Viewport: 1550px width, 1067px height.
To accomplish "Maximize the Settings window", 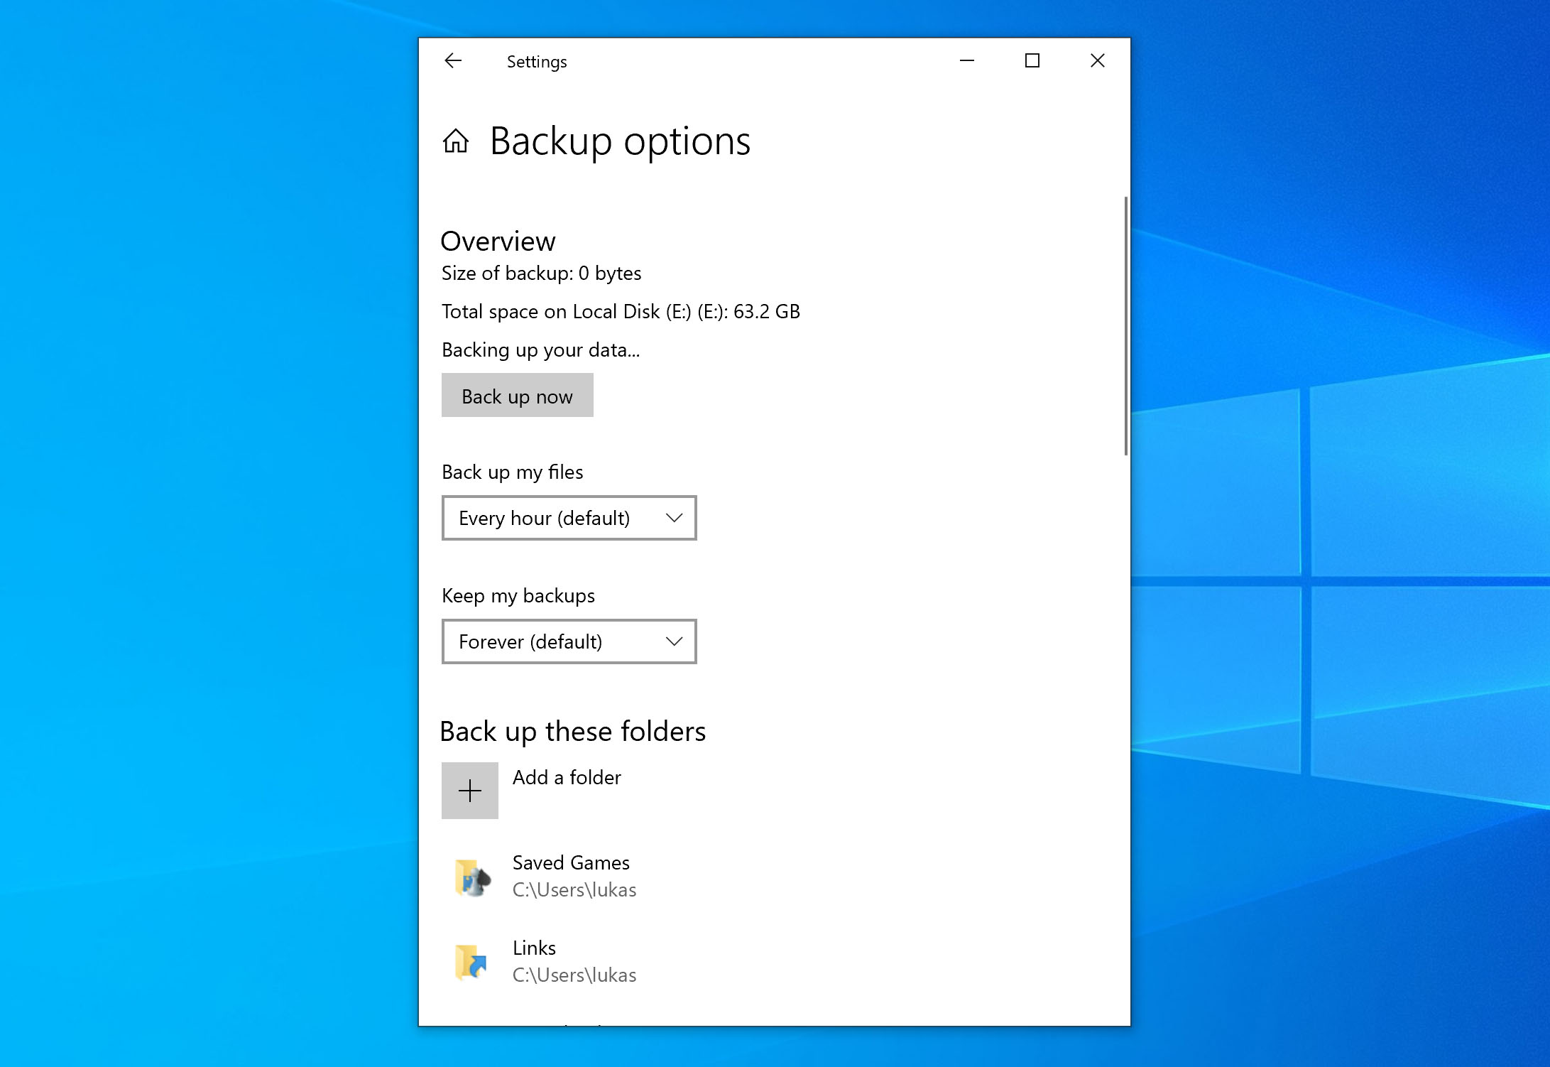I will (x=1032, y=61).
